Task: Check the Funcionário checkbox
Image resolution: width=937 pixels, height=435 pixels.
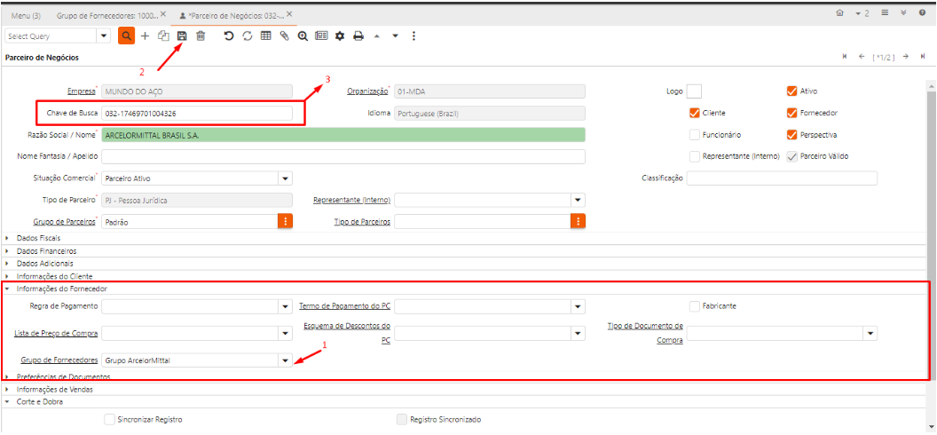Action: (x=695, y=134)
